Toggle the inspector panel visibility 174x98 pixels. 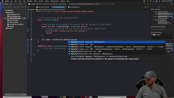[172, 4]
